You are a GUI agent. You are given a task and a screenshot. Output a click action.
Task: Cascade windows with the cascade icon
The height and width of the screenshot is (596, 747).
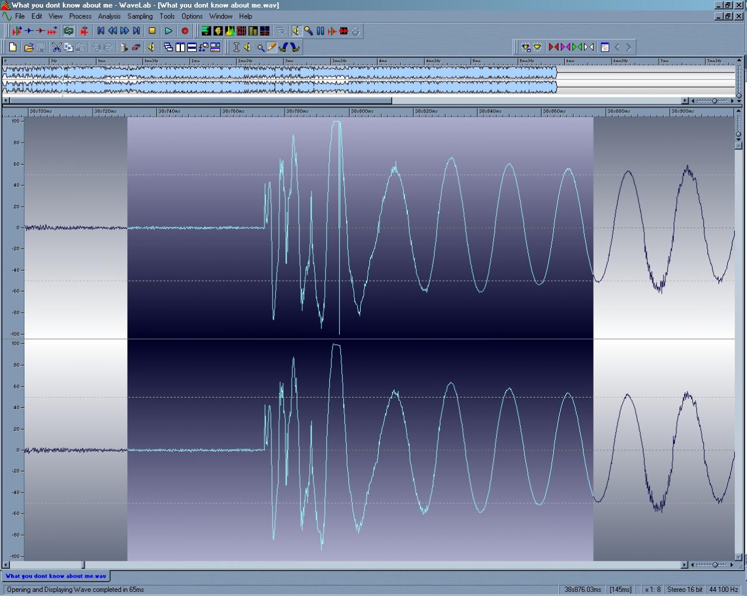tap(168, 47)
